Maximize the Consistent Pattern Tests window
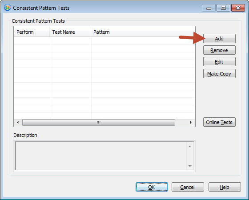 223,8
